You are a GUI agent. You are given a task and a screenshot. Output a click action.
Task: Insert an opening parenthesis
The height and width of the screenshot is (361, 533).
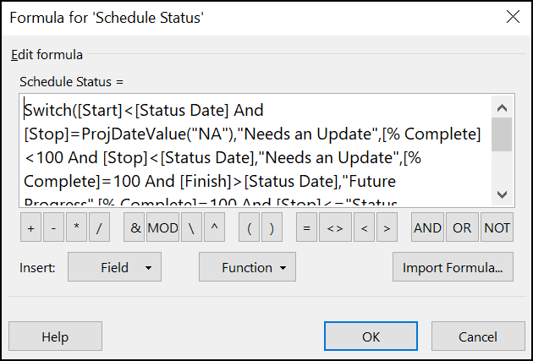coord(250,227)
